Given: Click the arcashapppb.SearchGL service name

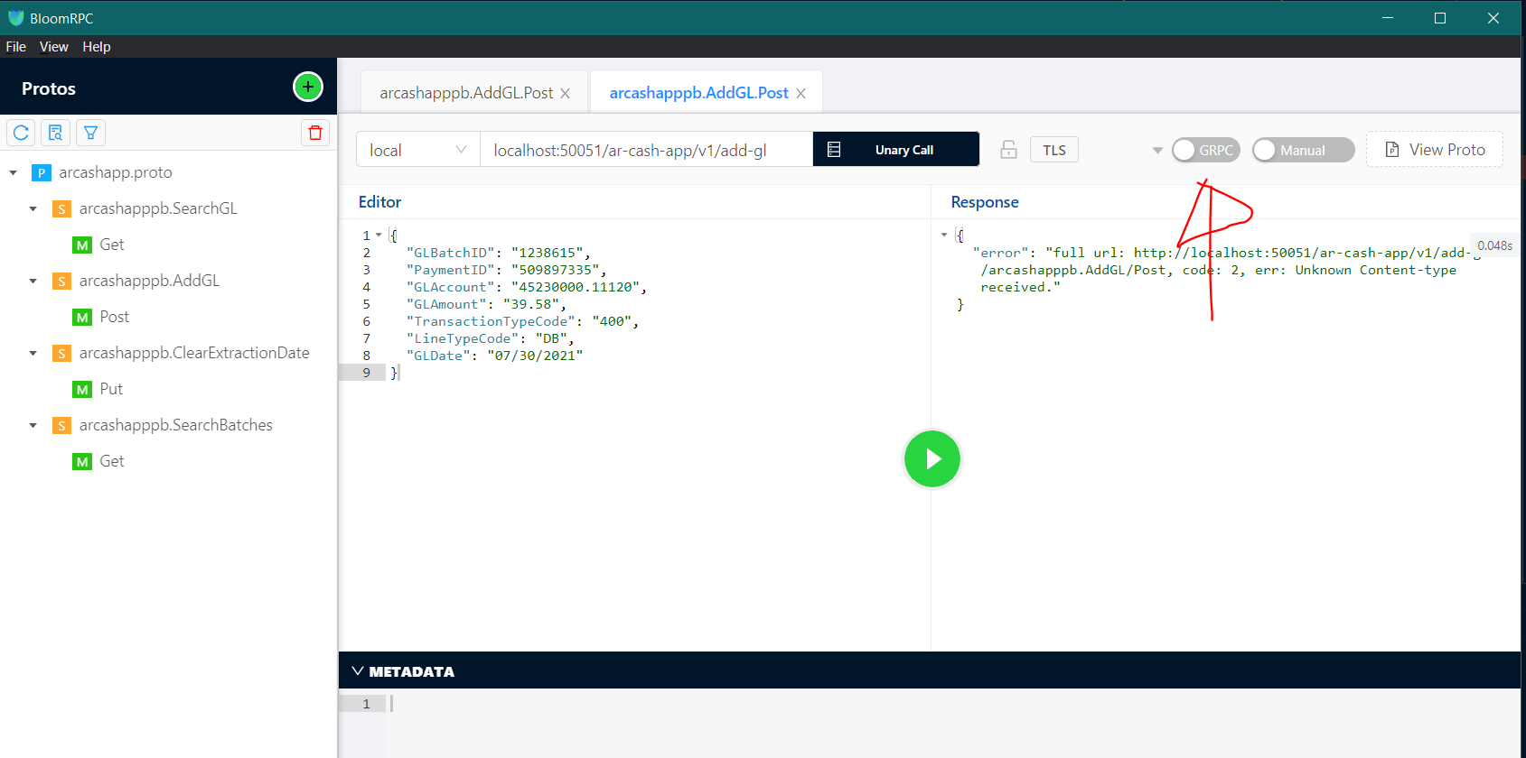Looking at the screenshot, I should pos(158,208).
